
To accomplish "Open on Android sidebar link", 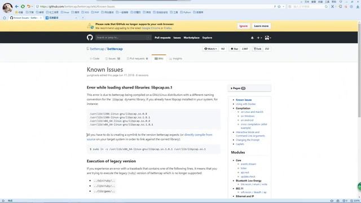I will click(x=247, y=120).
